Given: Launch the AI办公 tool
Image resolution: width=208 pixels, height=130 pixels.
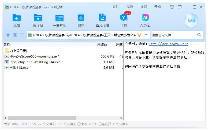Looking at the screenshot, I should 145,17.
